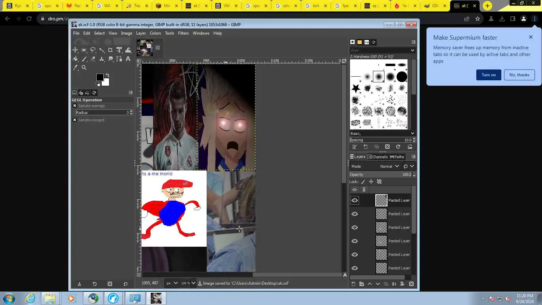Raise the selected layer one step
The height and width of the screenshot is (305, 542).
pyautogui.click(x=370, y=284)
